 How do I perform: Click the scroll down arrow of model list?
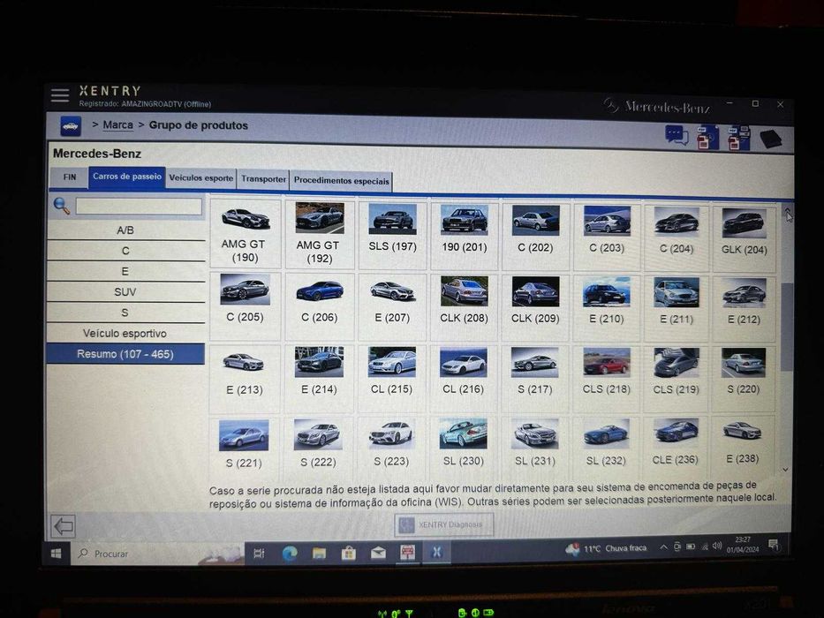point(786,470)
